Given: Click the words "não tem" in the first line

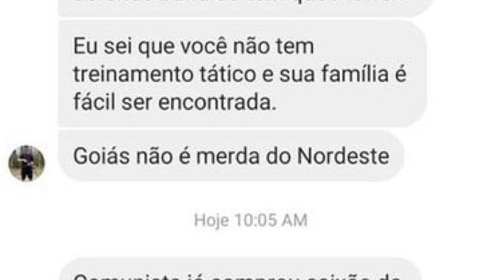Looking at the screenshot, I should click(273, 46).
